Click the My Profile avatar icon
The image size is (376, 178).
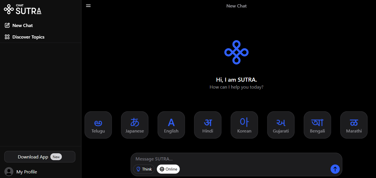pyautogui.click(x=9, y=172)
